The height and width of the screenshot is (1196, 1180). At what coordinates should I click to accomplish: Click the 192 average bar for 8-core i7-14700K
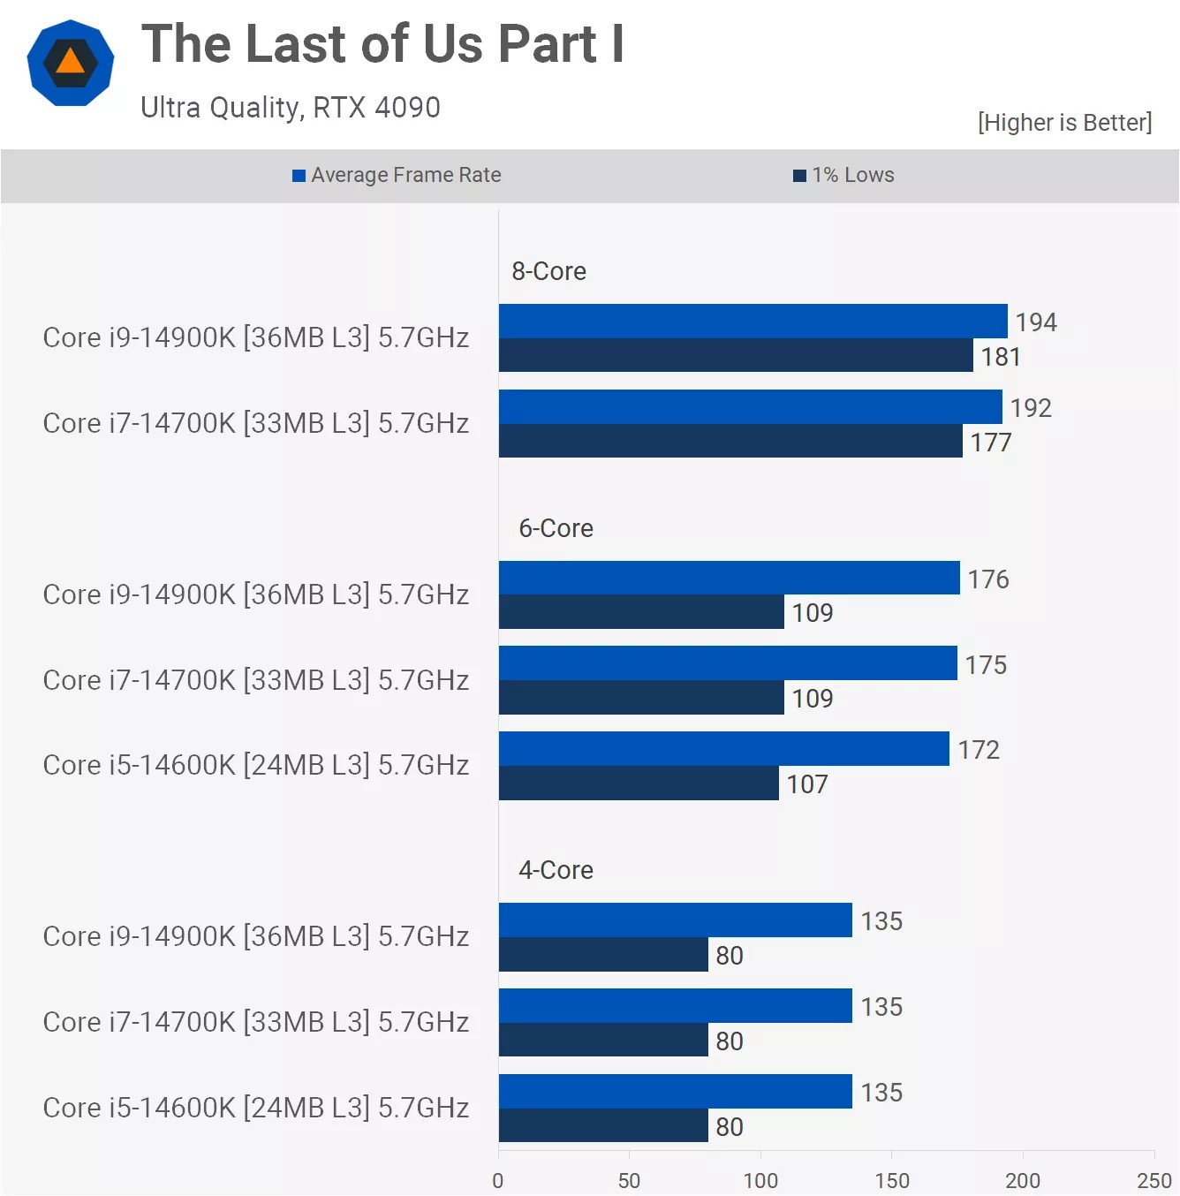click(750, 407)
